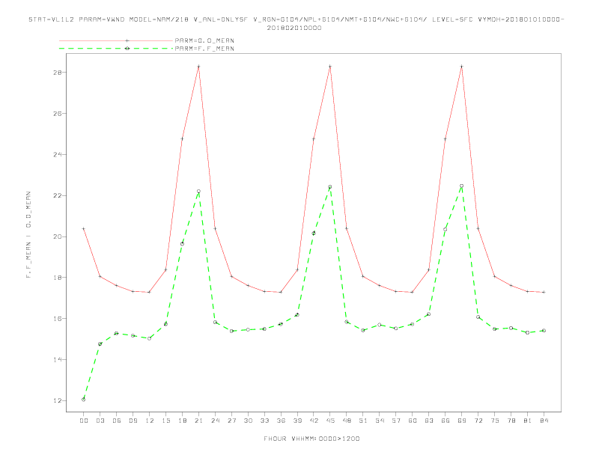
Task: Click y-axis tick value 18
Action: [x=58, y=278]
